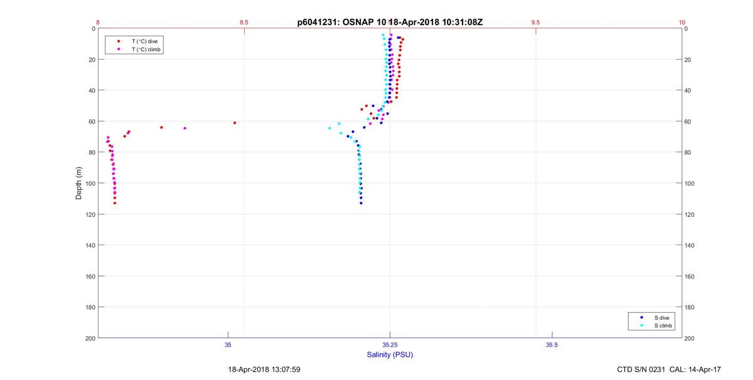Viewport: 753px width, 380px height.
Task: Click the salinity tick label 35.25
Action: coord(390,344)
